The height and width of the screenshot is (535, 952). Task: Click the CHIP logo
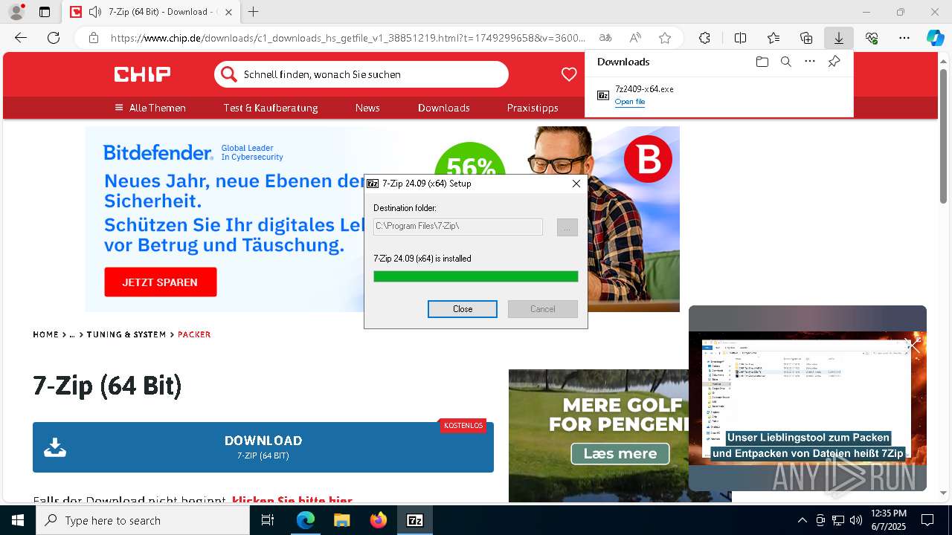[142, 74]
